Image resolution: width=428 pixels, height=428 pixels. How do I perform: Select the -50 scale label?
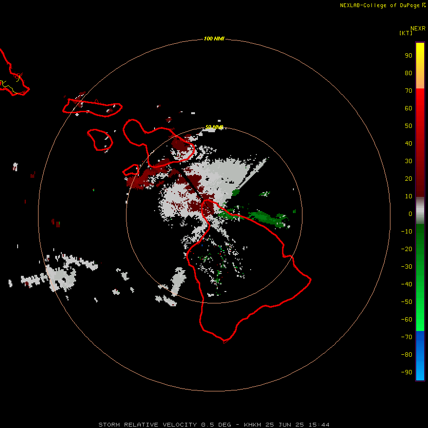tap(407, 302)
